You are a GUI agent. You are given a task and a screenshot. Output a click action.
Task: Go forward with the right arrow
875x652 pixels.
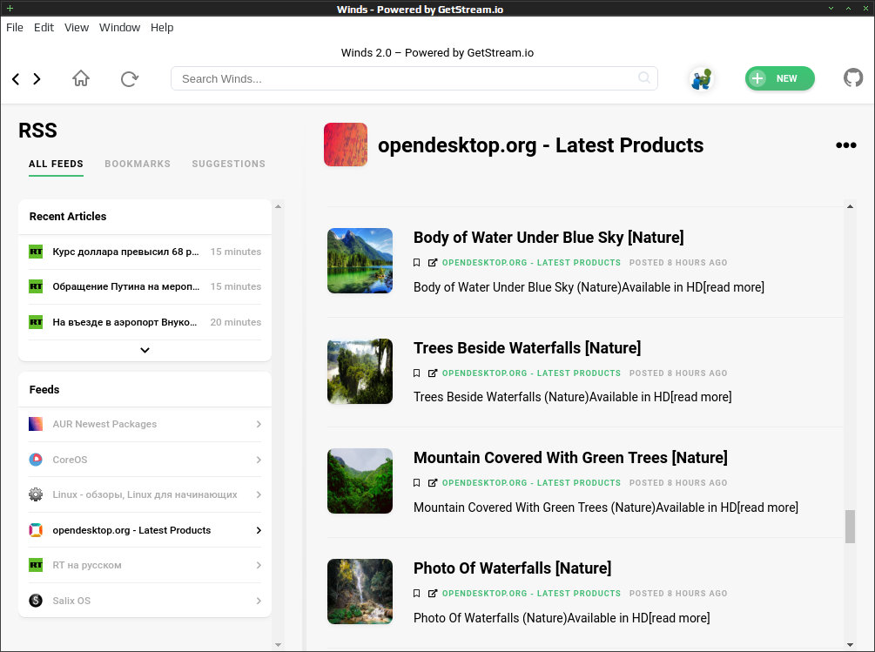pyautogui.click(x=37, y=79)
